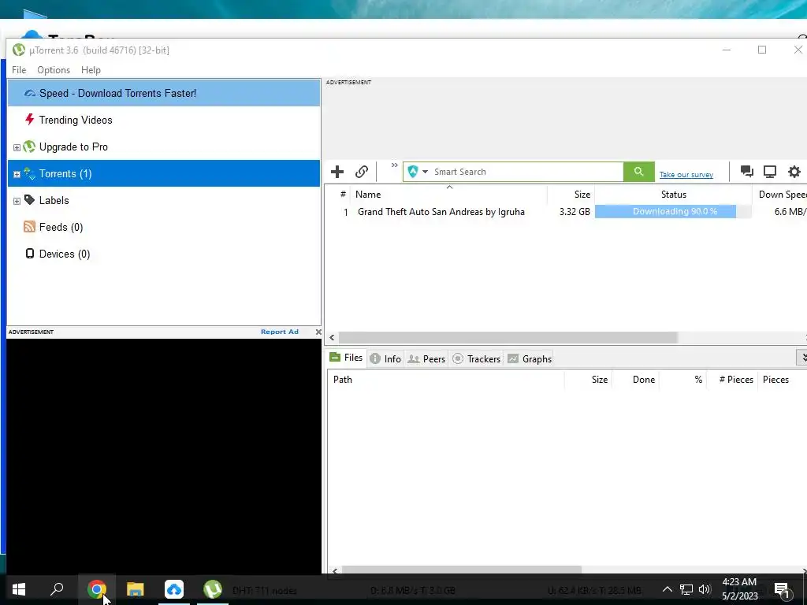Image resolution: width=807 pixels, height=605 pixels.
Task: Click the Feeds RSS icon
Action: 29,226
